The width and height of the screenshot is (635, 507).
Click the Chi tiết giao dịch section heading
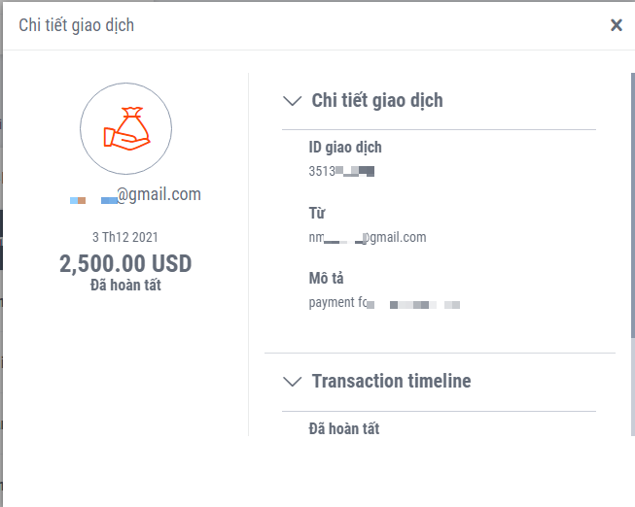[x=377, y=100]
